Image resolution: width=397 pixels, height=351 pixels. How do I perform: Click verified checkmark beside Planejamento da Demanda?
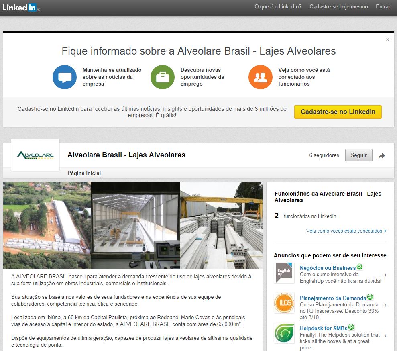[x=370, y=297]
